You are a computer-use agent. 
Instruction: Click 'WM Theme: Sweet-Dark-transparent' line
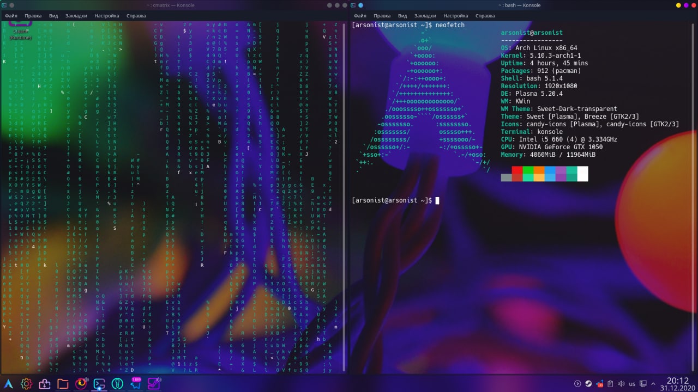pyautogui.click(x=559, y=109)
